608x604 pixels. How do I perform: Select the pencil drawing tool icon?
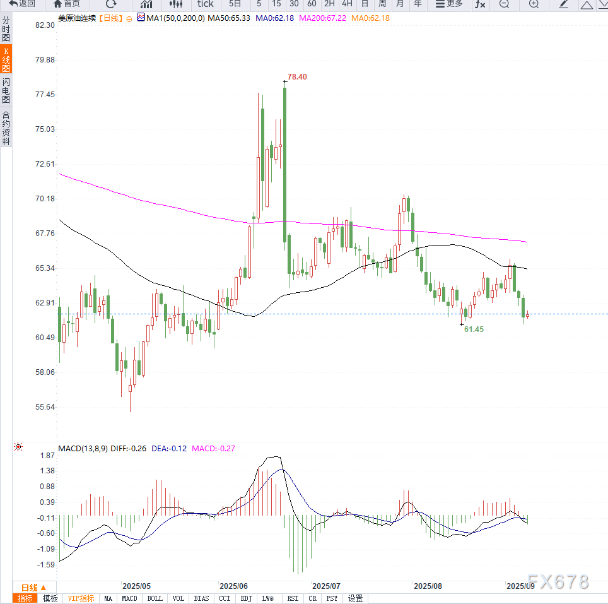coord(564,4)
